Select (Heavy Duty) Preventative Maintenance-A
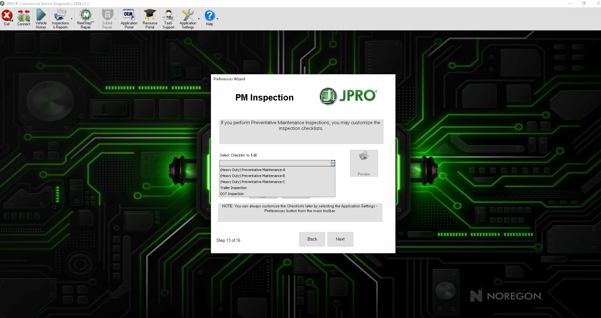The height and width of the screenshot is (318, 601). [277, 170]
